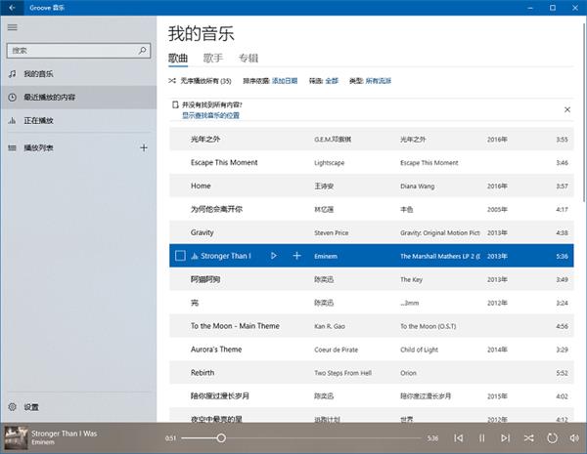Switch to the 专辑 tab
The height and width of the screenshot is (454, 587).
(248, 59)
